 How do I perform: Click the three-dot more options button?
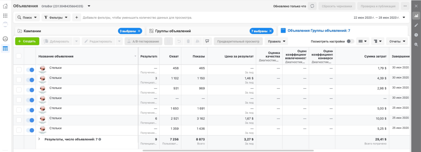406,6
